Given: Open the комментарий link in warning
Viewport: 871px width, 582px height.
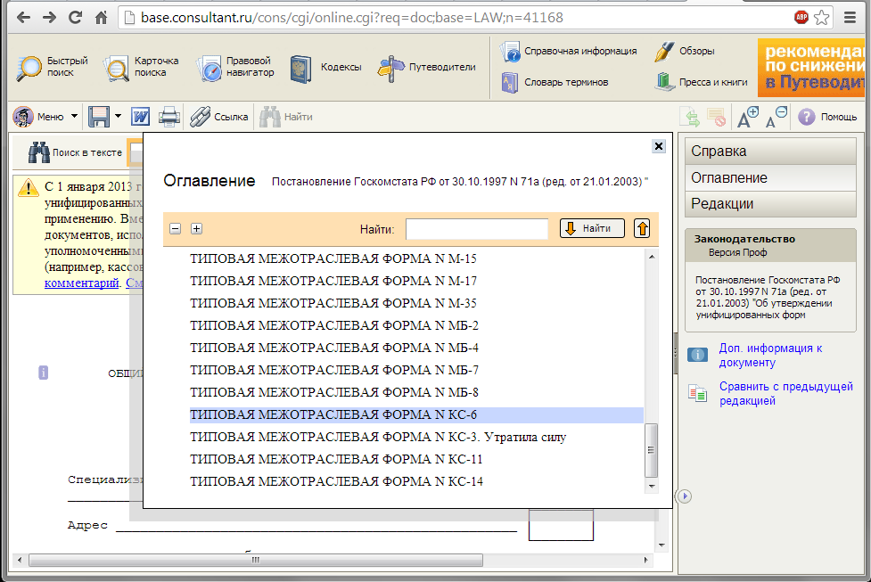Looking at the screenshot, I should (x=82, y=283).
